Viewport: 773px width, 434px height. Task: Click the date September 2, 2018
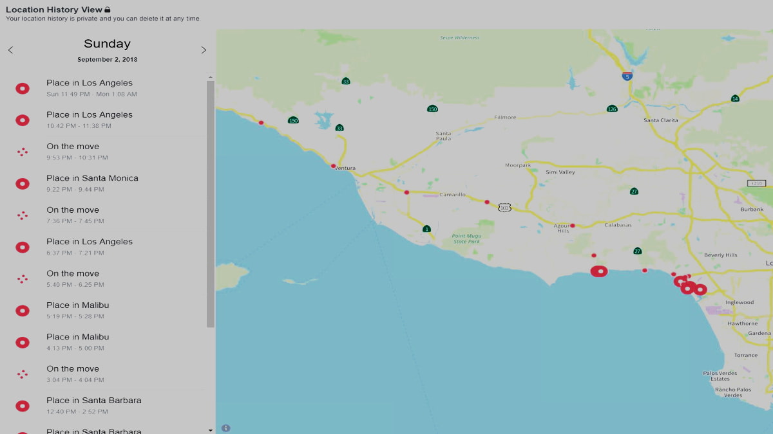pyautogui.click(x=107, y=60)
